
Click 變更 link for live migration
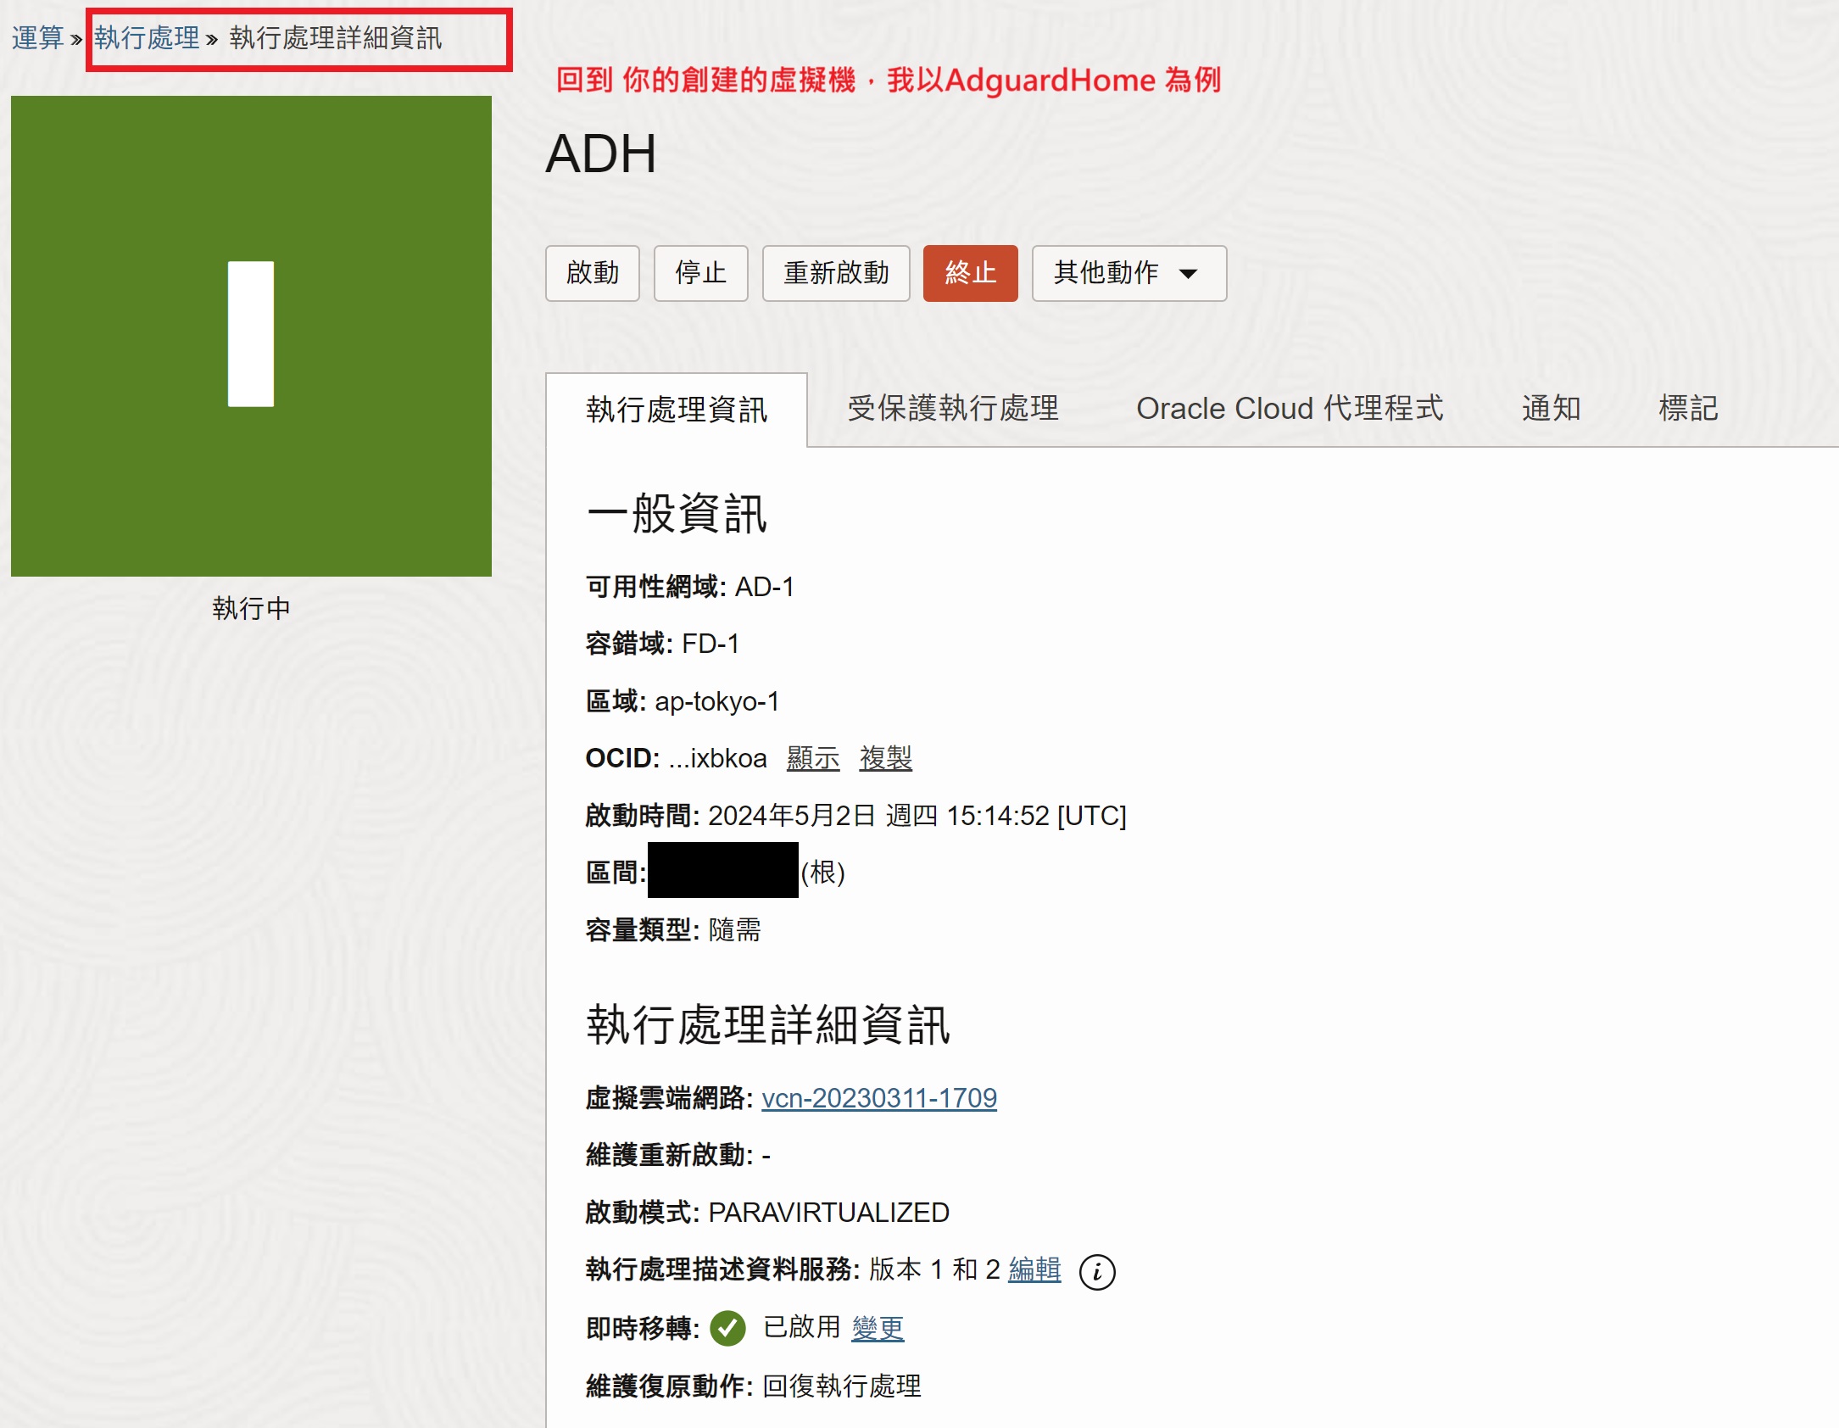878,1327
